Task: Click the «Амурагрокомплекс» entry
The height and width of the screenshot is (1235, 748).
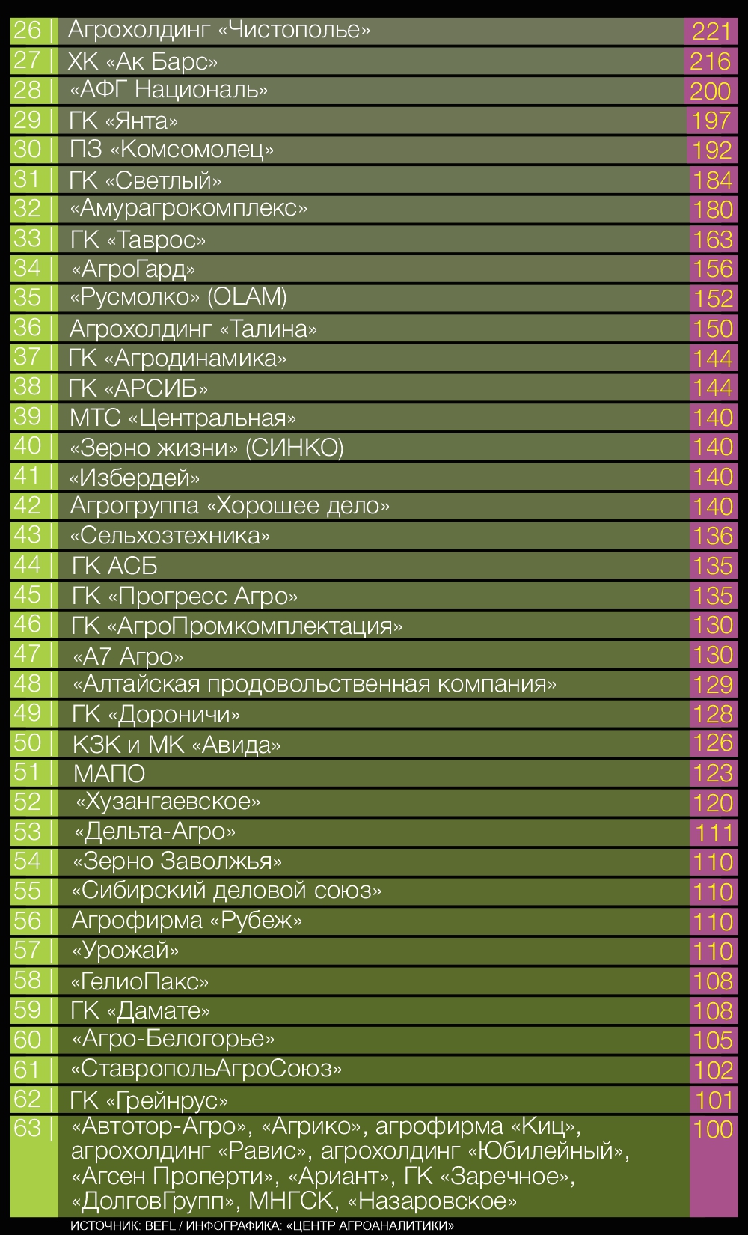Action: point(188,208)
